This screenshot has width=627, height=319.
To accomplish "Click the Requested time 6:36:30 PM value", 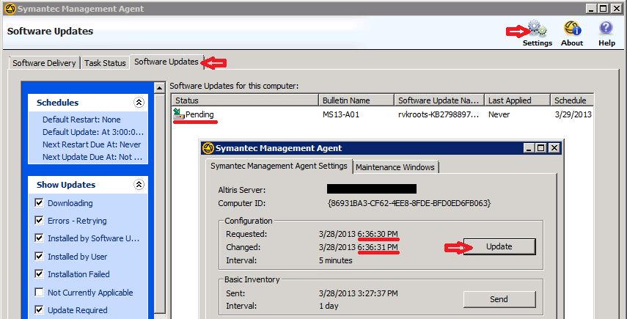I will [x=378, y=234].
